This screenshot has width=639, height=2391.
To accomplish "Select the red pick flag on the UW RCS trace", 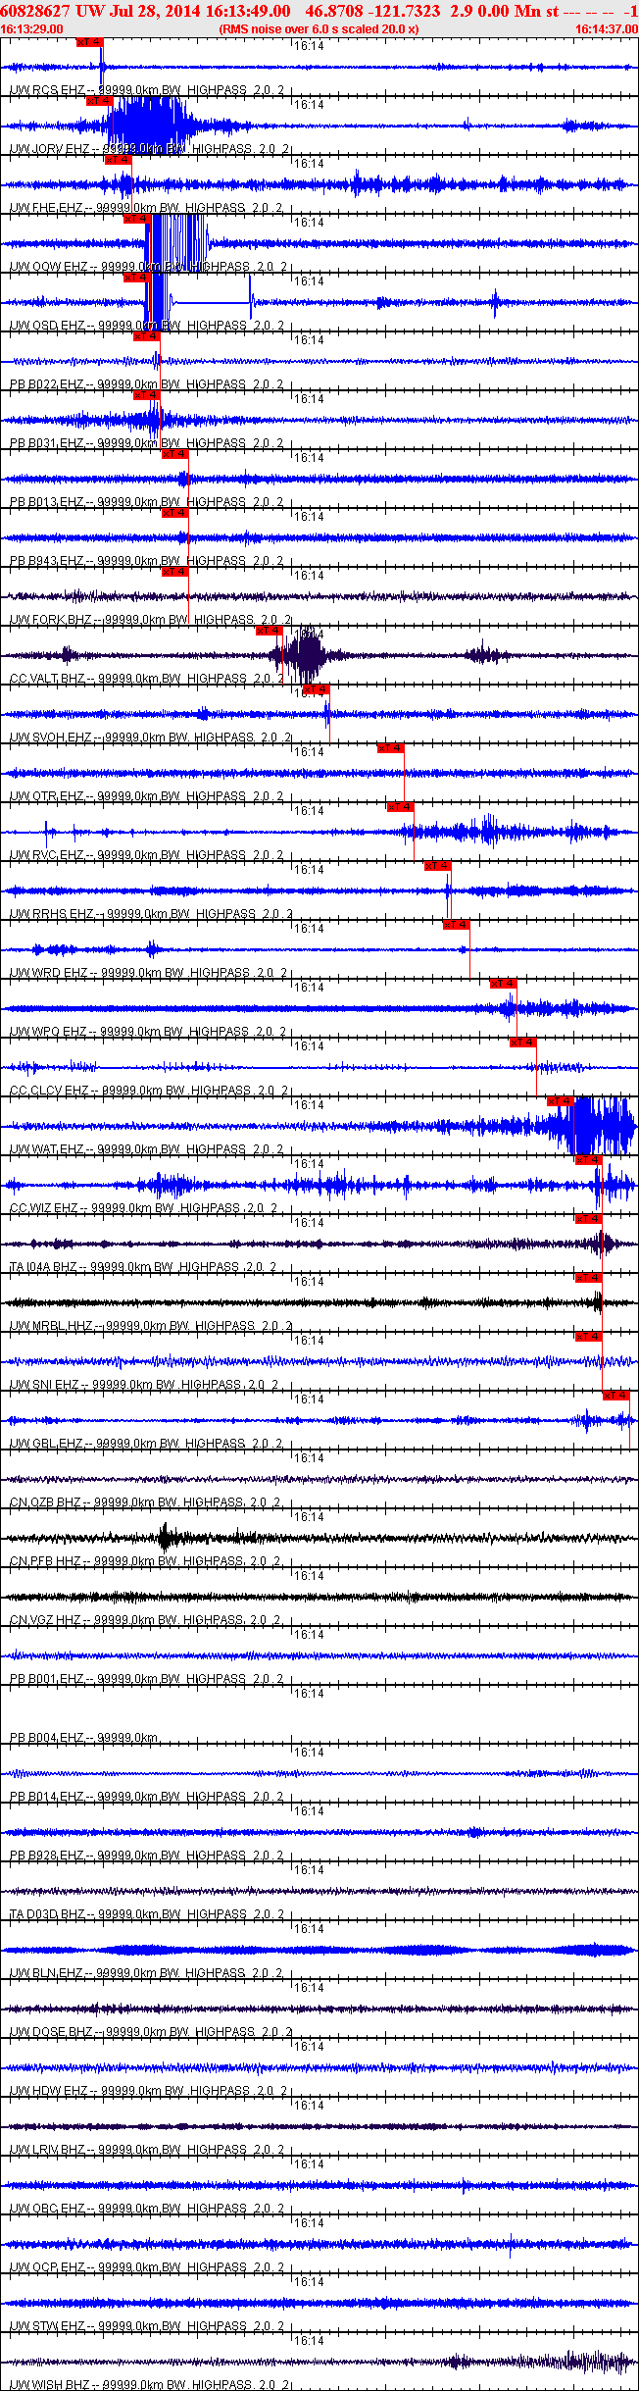I will 89,42.
